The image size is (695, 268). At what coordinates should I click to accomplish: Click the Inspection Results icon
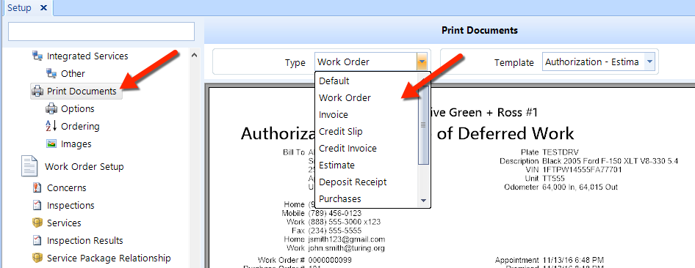click(x=37, y=241)
